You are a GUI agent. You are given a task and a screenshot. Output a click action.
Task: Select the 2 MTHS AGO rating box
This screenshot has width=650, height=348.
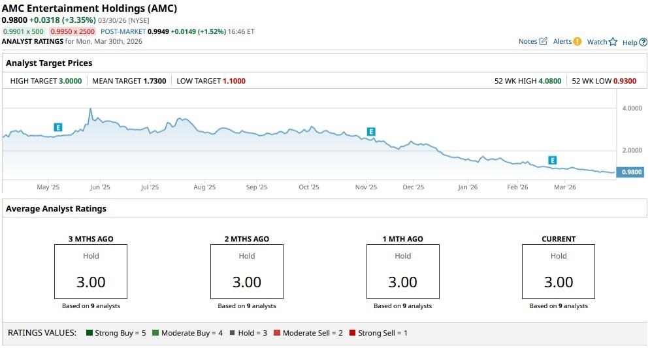(x=247, y=272)
